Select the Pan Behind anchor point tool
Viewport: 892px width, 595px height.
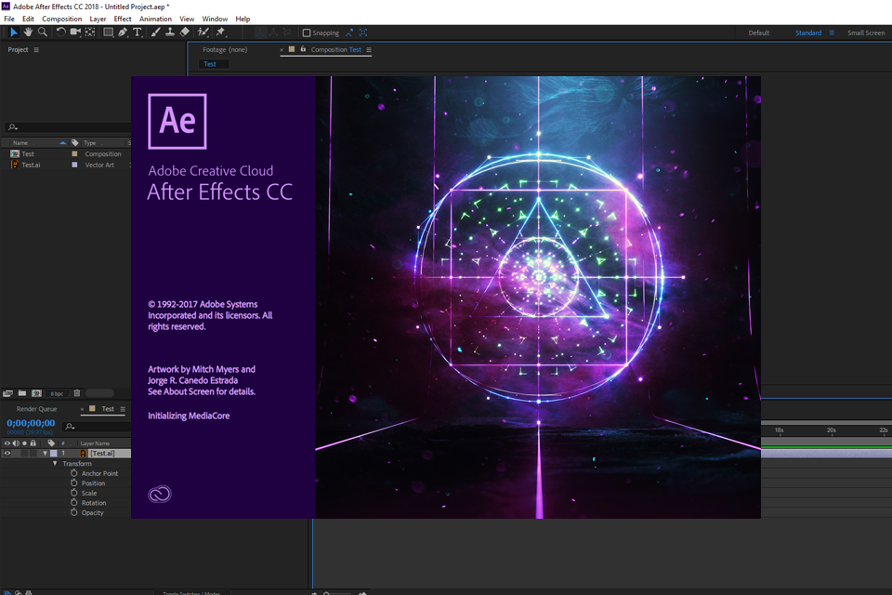click(x=90, y=33)
